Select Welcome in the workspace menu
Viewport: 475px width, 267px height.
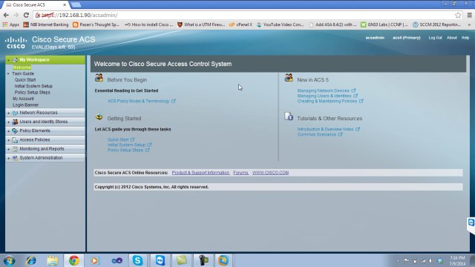22,67
